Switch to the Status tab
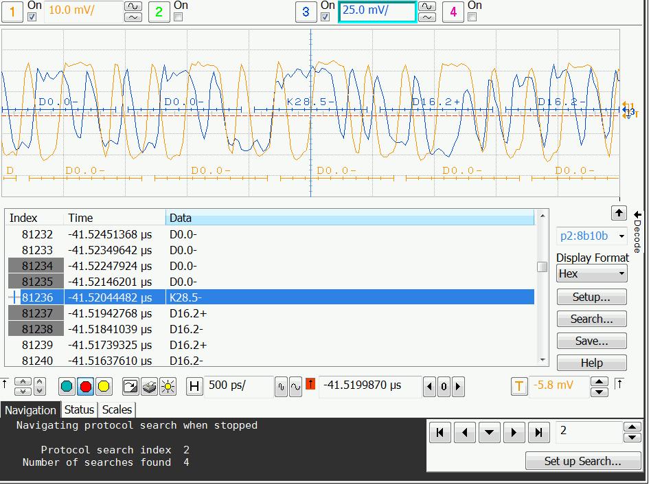Viewport: 651px width, 485px height. pyautogui.click(x=79, y=409)
